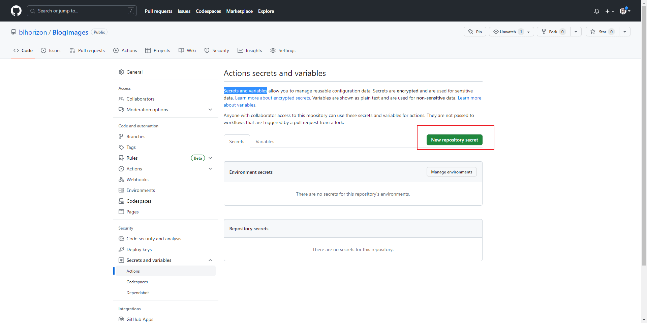Follow the Learn more about encrypted secrets link

(x=272, y=98)
